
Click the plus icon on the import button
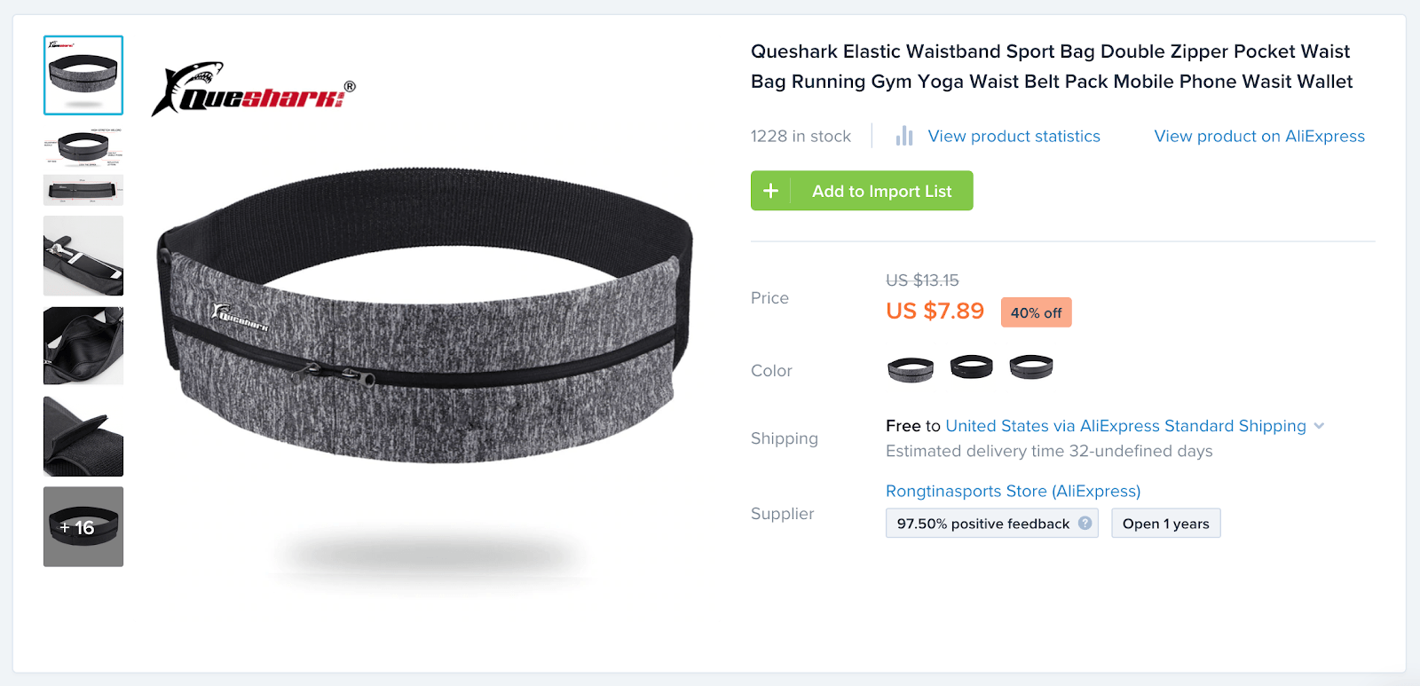tap(770, 191)
